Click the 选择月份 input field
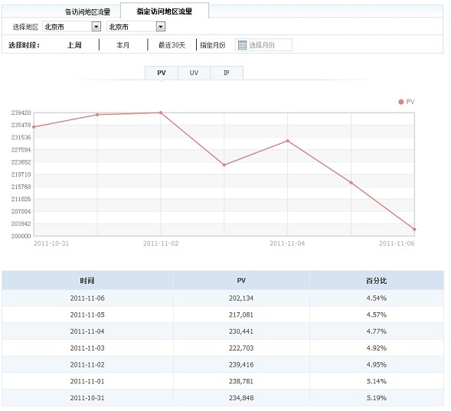The height and width of the screenshot is (411, 451). (263, 45)
